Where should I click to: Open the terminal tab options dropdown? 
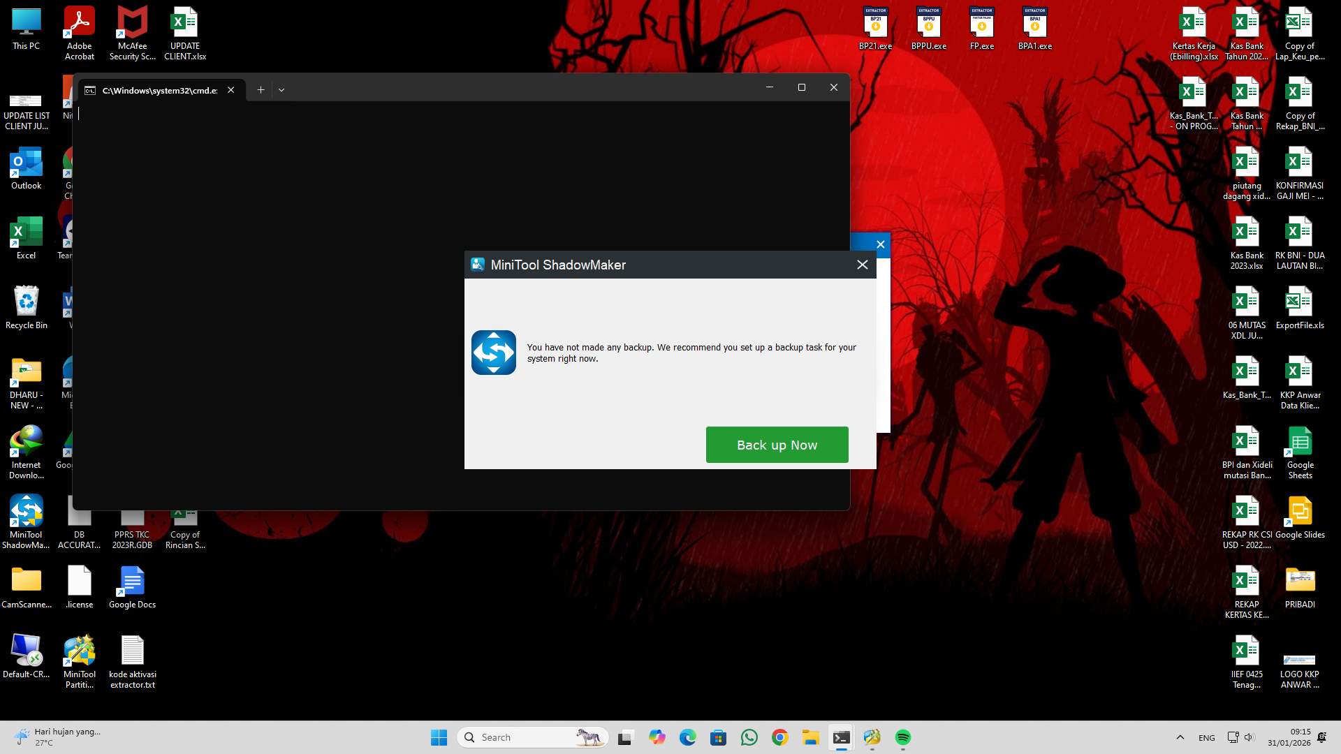point(281,89)
